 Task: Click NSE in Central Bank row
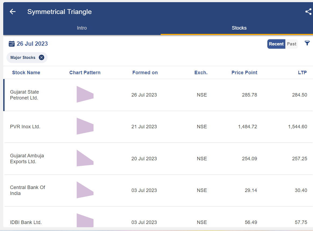pos(202,190)
